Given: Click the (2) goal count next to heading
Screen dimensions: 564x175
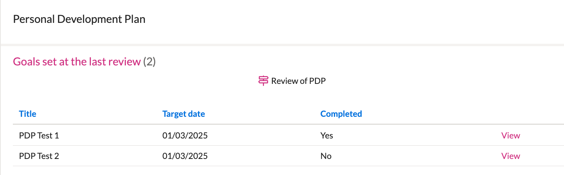Looking at the screenshot, I should pyautogui.click(x=149, y=61).
